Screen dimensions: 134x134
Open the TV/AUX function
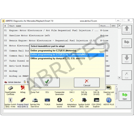47,102
